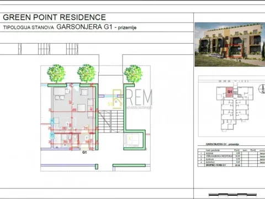Click the staircase in the floor plan
The height and width of the screenshot is (199, 265).
coord(110,122)
